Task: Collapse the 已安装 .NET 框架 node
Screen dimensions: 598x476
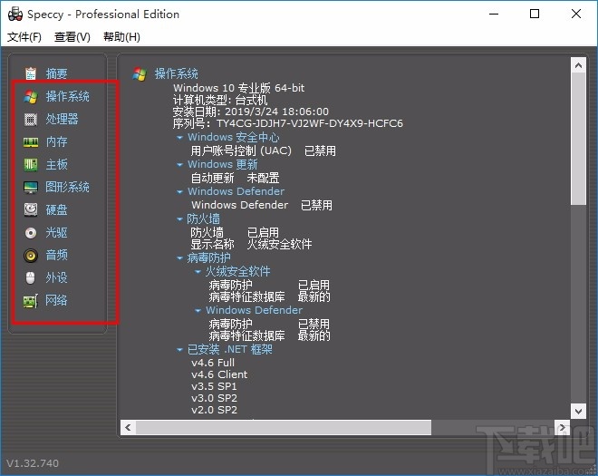Action: pyautogui.click(x=179, y=349)
